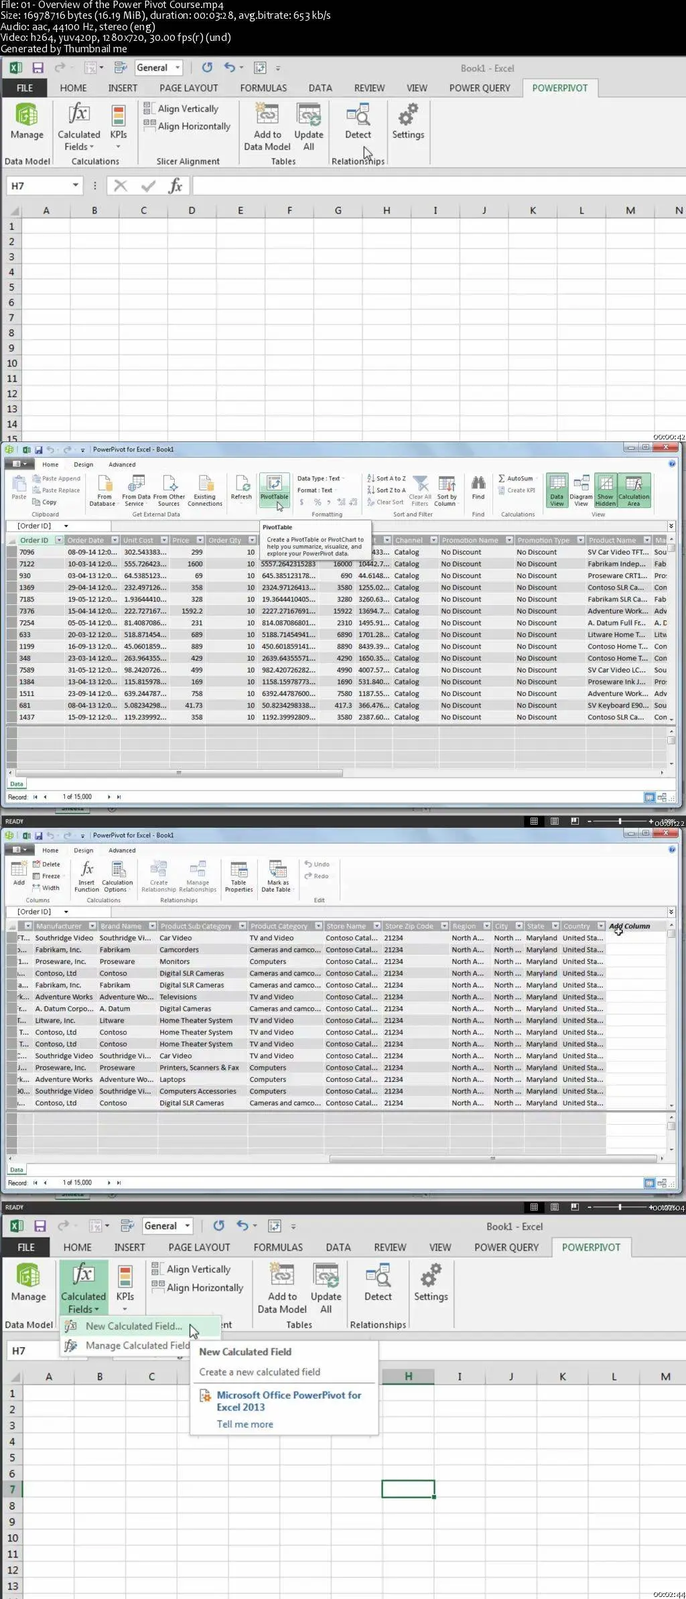Click Delete in the Columns group
Viewport: 686px width, 1599px height.
[46, 864]
